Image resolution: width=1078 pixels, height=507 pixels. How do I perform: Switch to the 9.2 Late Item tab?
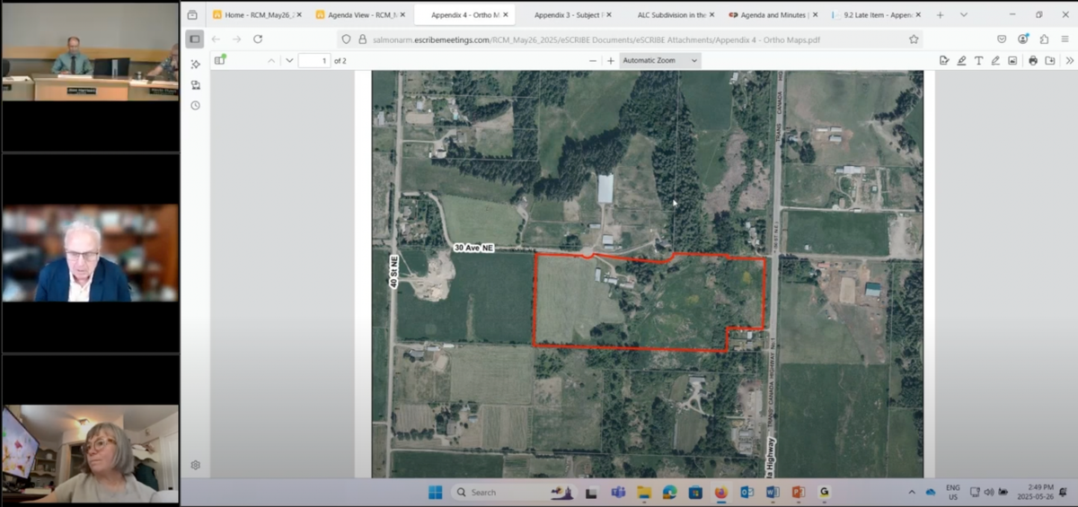tap(877, 14)
